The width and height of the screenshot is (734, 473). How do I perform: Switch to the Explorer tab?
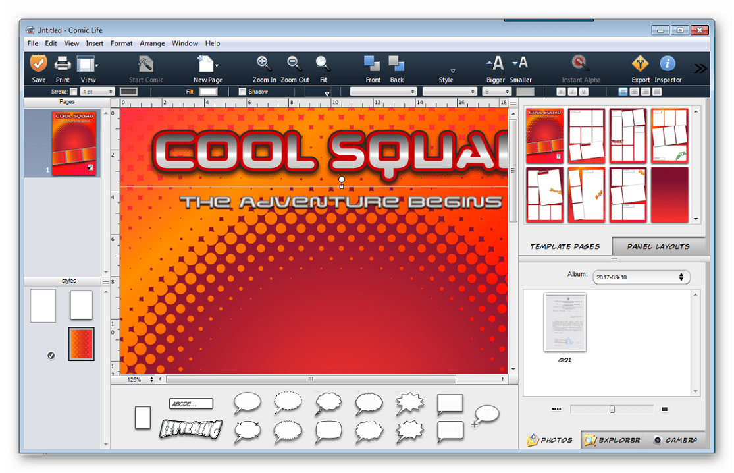coord(612,440)
